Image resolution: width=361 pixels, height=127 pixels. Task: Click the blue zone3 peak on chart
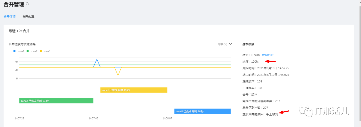(x=97, y=59)
